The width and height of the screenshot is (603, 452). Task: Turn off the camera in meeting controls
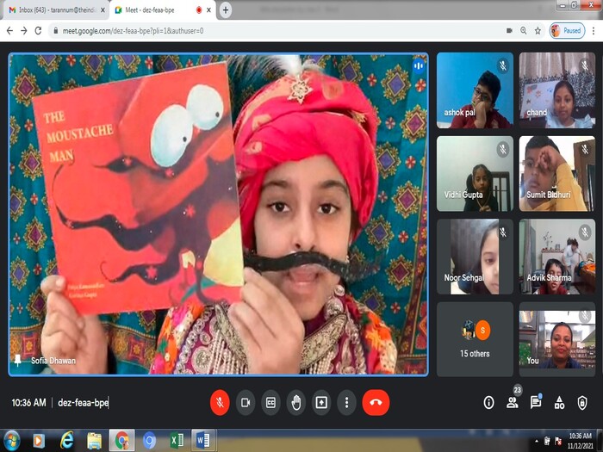245,402
